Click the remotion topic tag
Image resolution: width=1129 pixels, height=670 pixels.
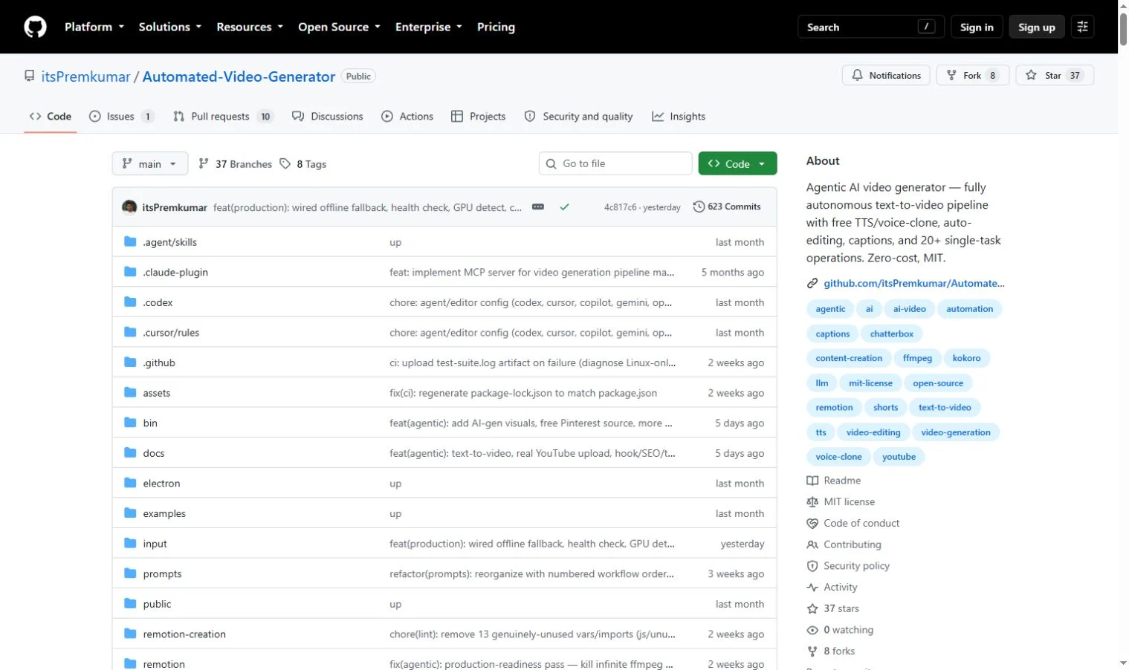pyautogui.click(x=834, y=407)
